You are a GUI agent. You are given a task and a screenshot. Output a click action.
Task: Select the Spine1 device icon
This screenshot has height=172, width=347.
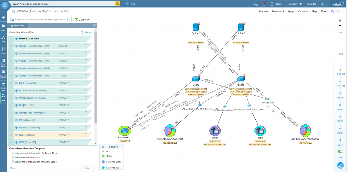tap(196, 27)
